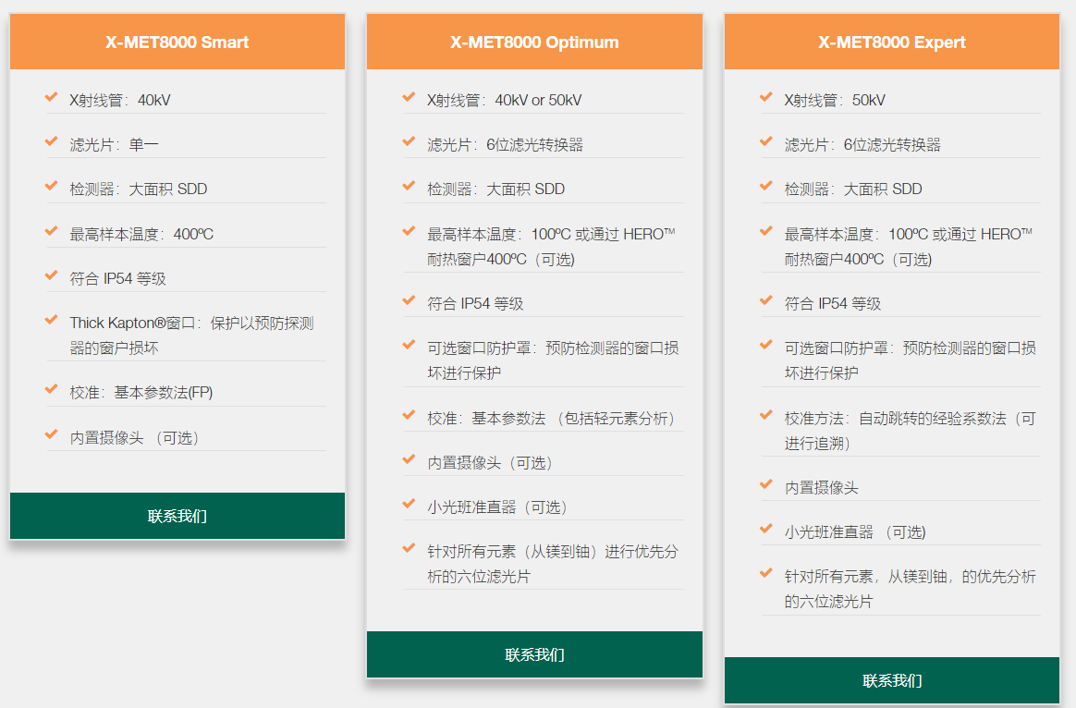Click checkmark beside 内置摄像头（可选）in Optimum card
The width and height of the screenshot is (1076, 708).
[x=409, y=459]
